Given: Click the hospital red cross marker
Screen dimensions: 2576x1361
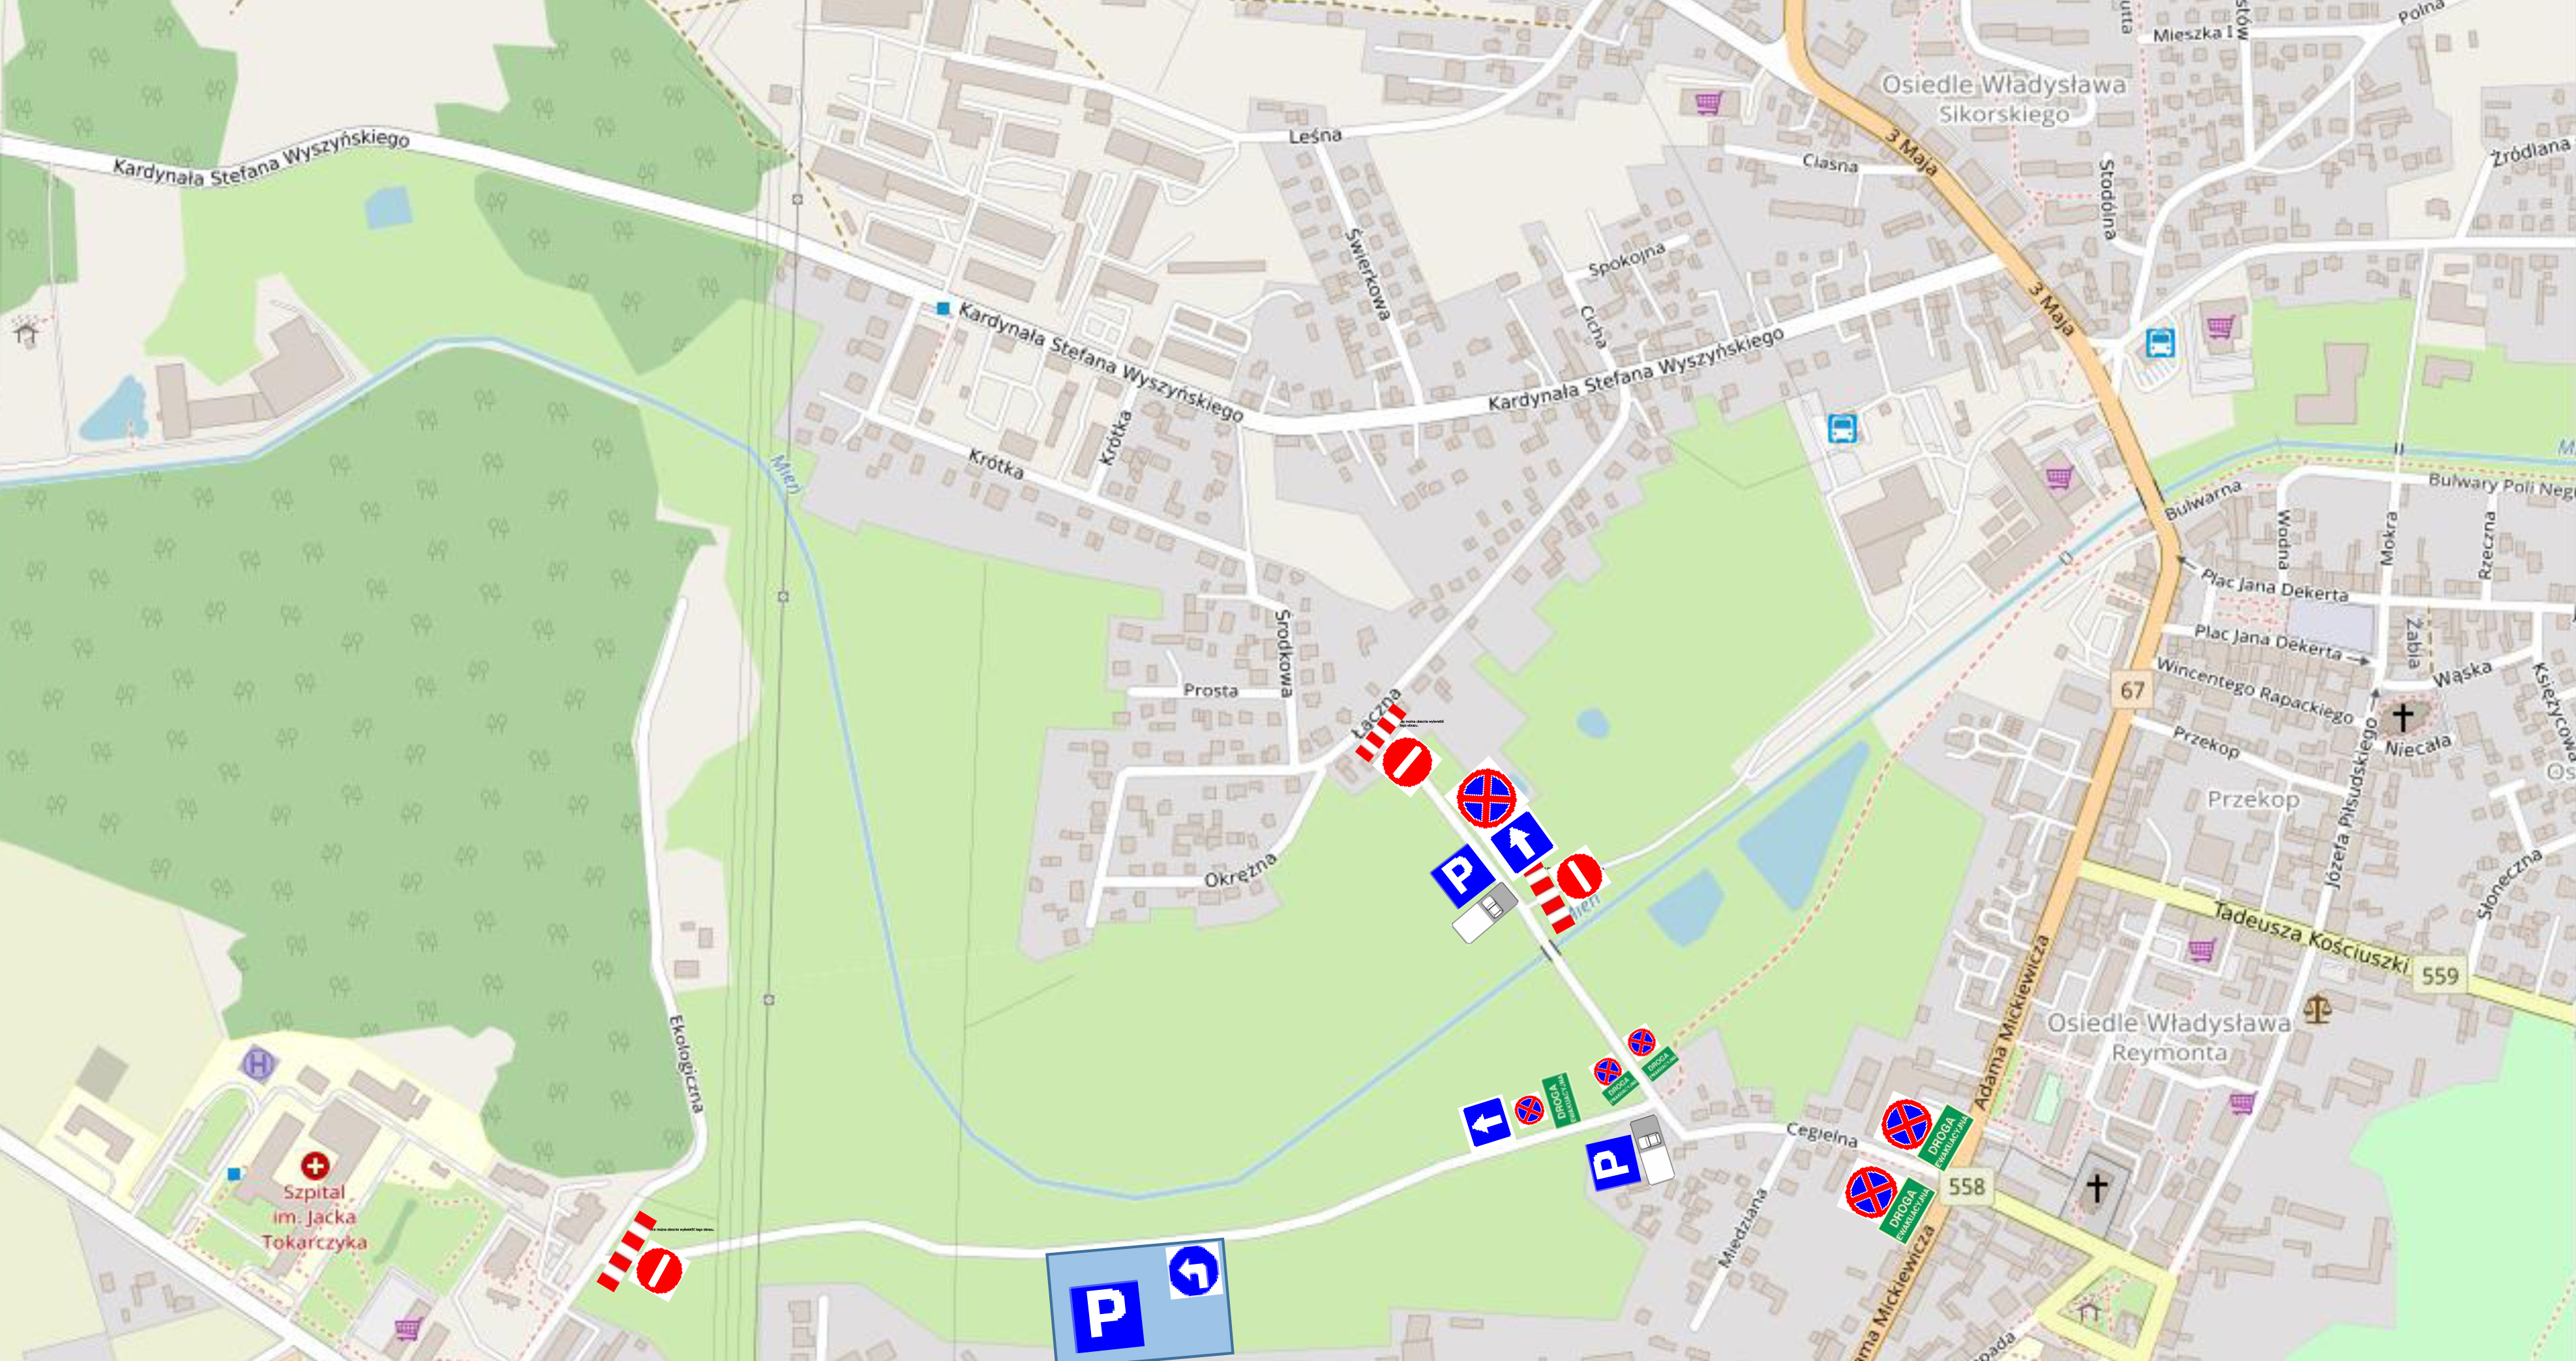Looking at the screenshot, I should click(x=315, y=1165).
